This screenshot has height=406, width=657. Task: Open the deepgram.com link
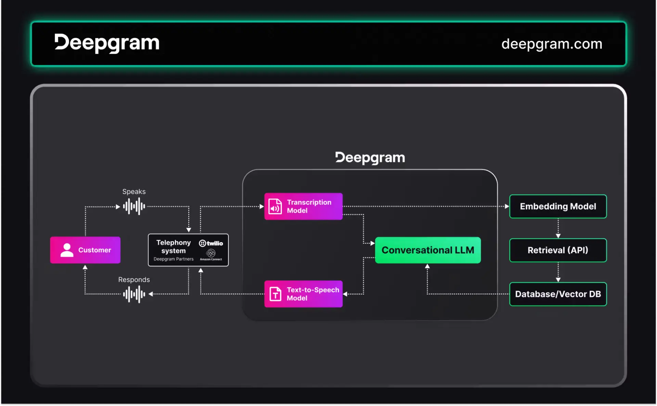point(552,44)
